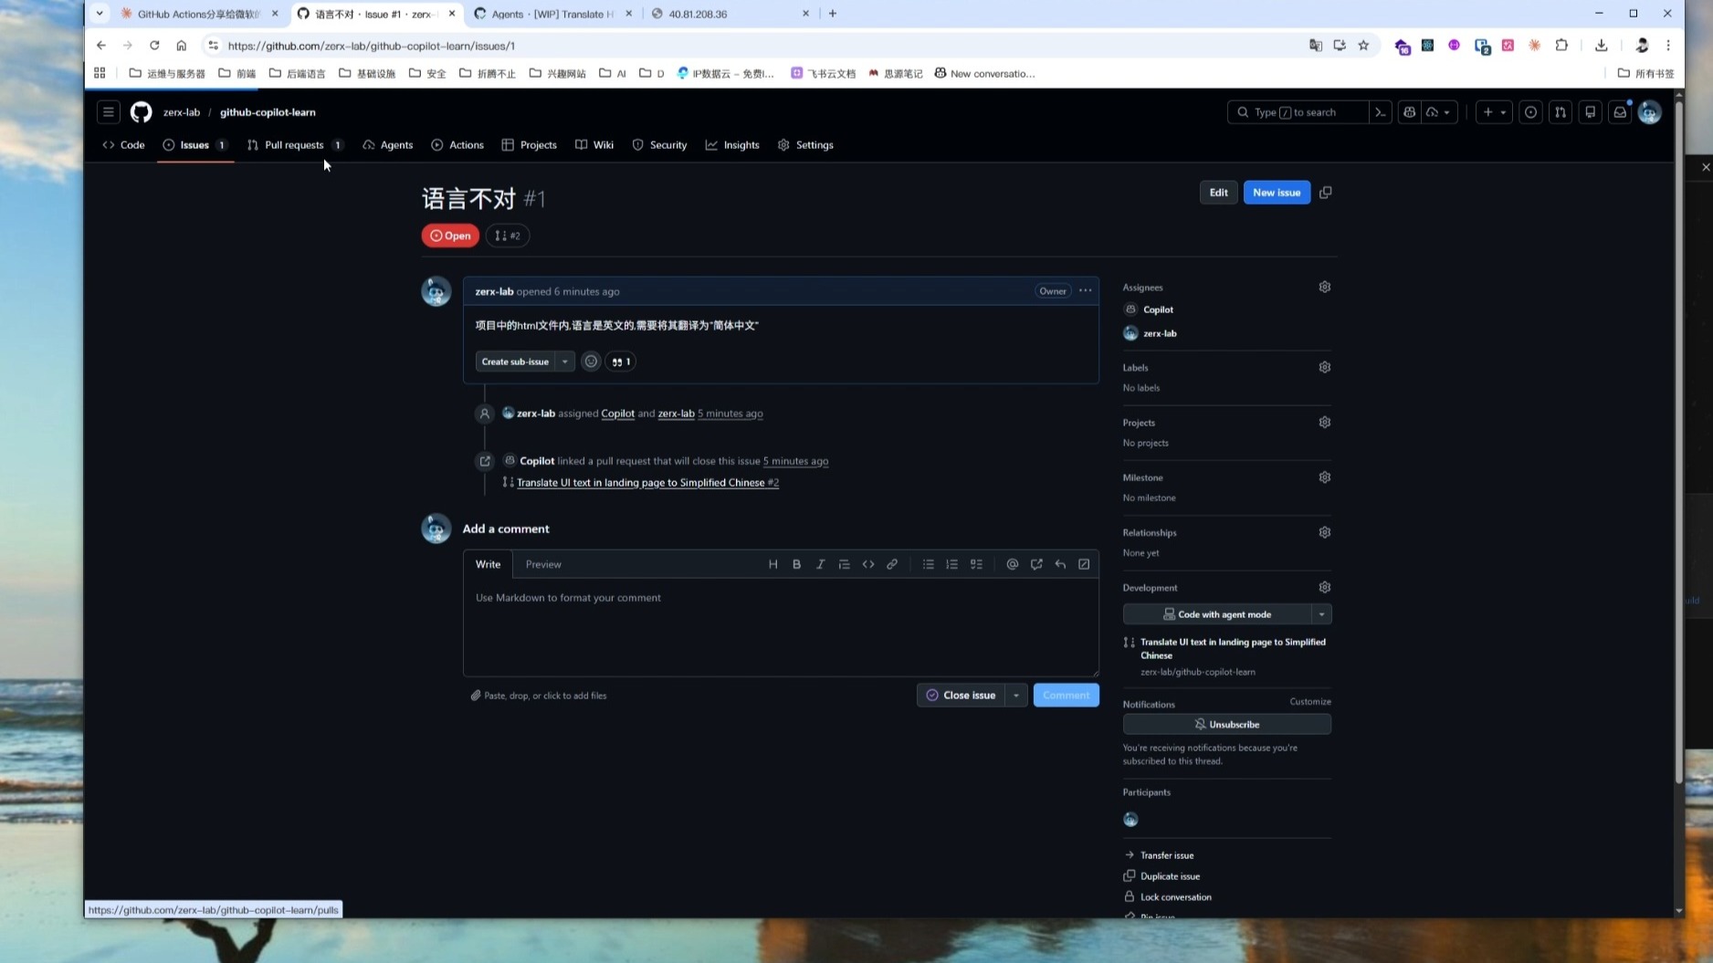Open the Pull requests repository tab

coord(294,144)
